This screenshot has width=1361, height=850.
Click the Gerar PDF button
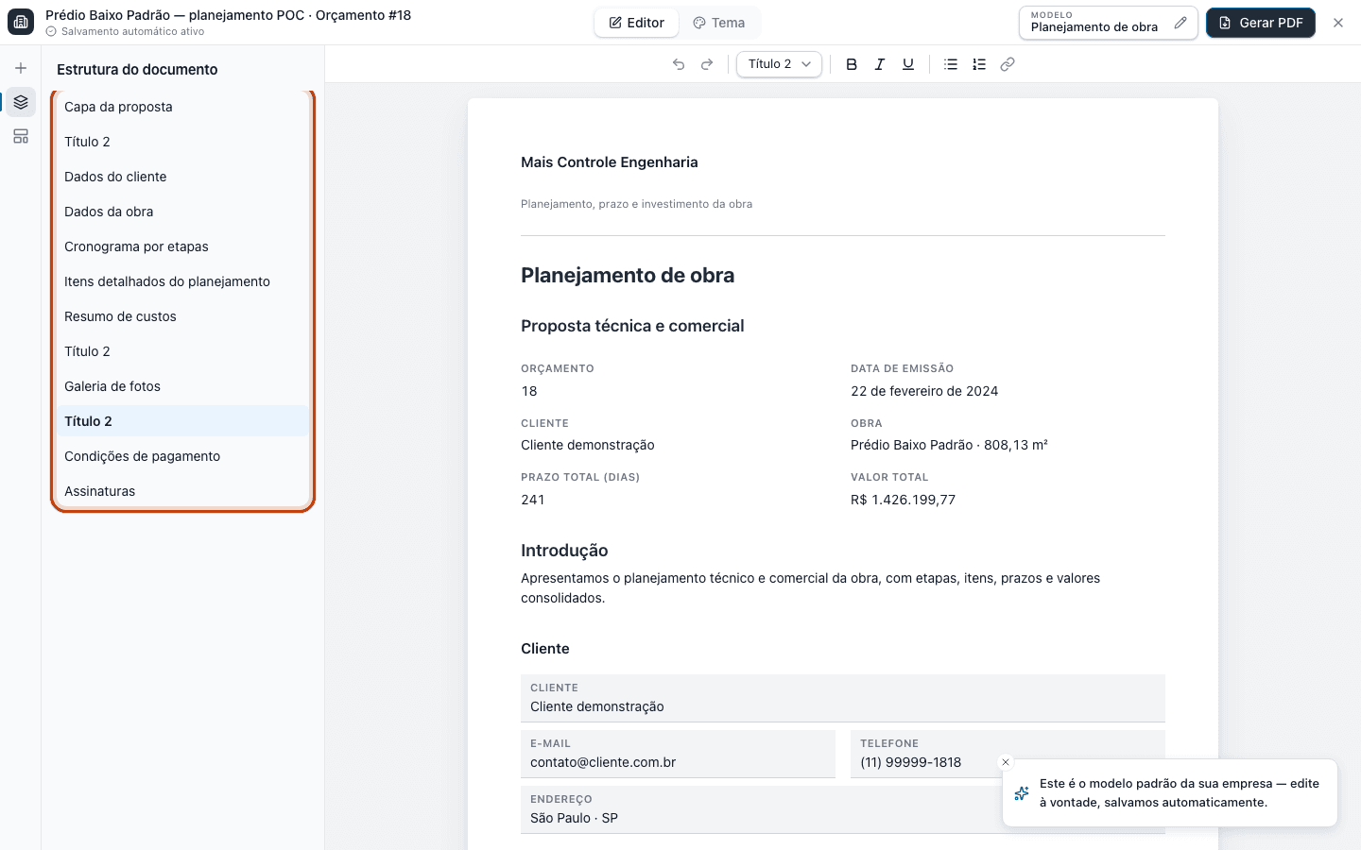pyautogui.click(x=1261, y=23)
